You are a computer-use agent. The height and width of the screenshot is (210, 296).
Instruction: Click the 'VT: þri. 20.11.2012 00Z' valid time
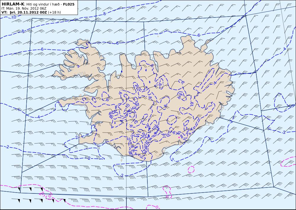tap(24, 12)
